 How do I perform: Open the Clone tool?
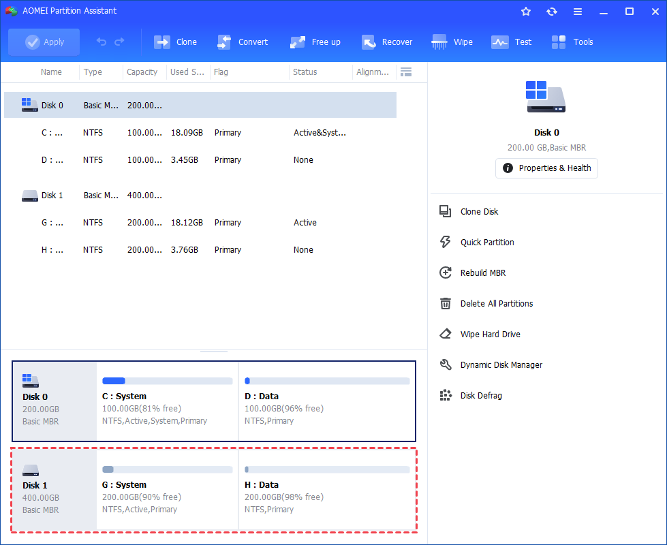pyautogui.click(x=175, y=42)
